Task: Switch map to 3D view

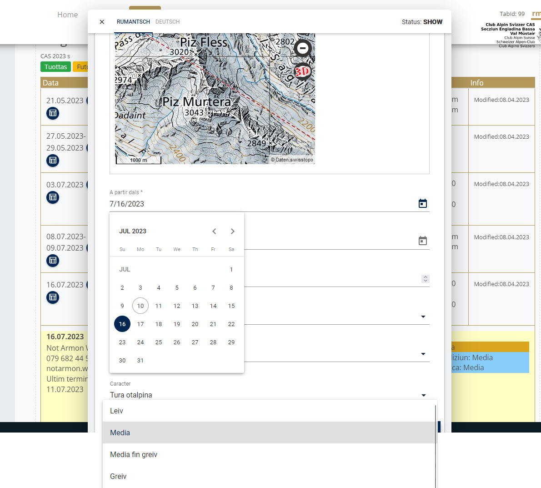Action: [x=302, y=71]
